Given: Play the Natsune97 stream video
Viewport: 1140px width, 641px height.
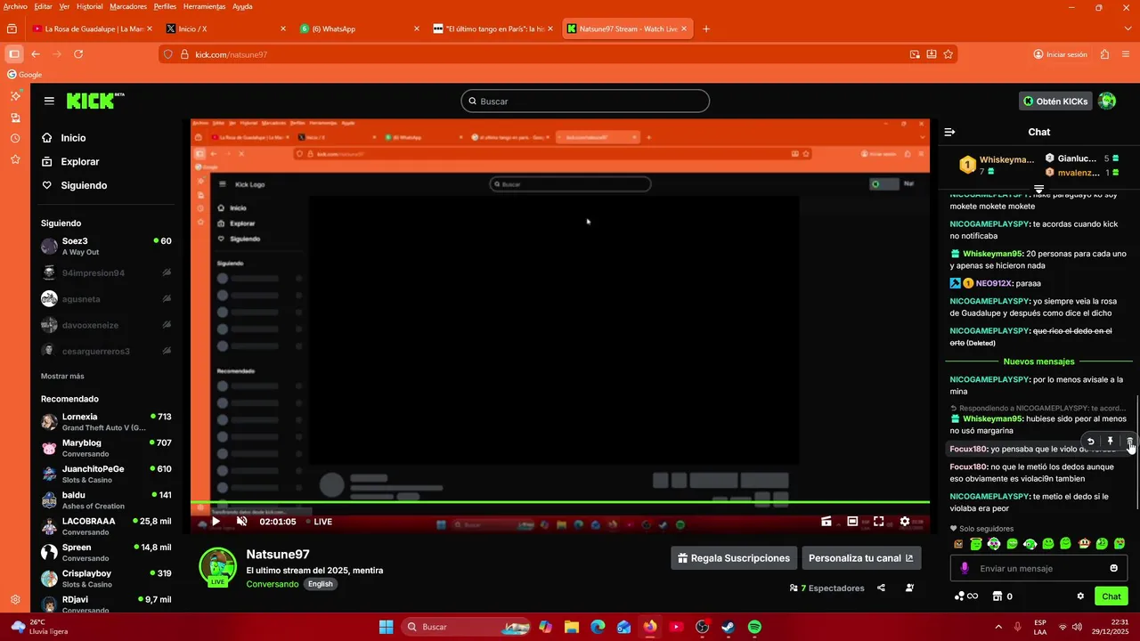Looking at the screenshot, I should click(215, 522).
